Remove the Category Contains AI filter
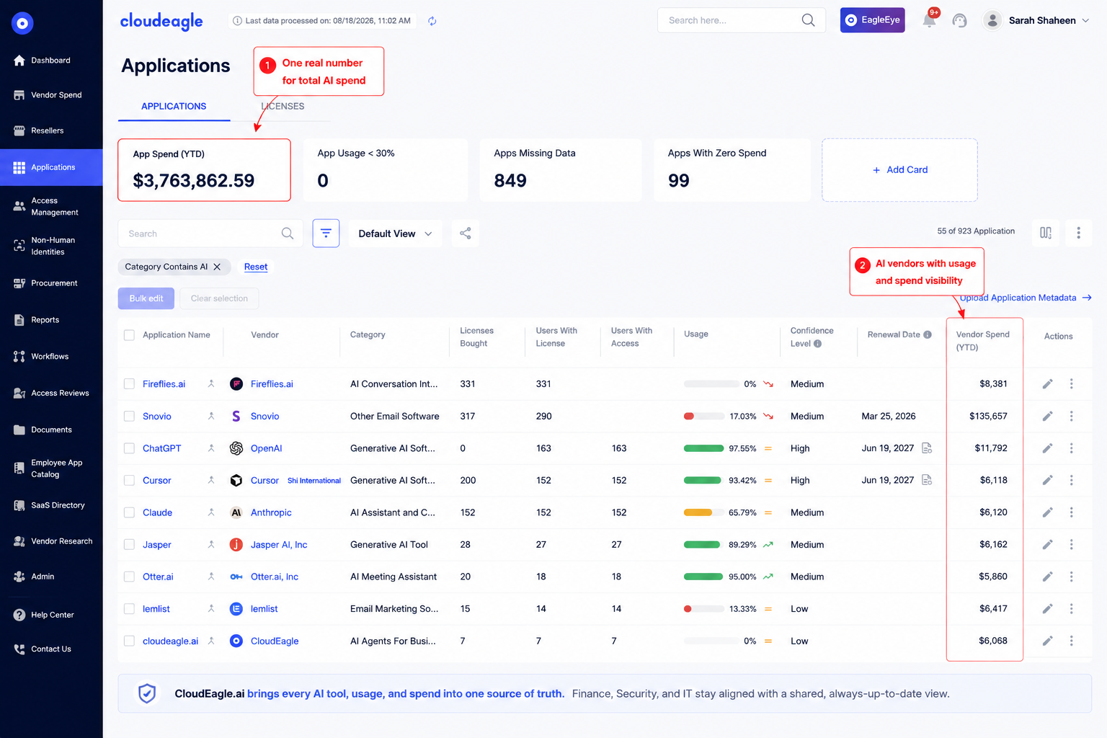 coord(217,267)
